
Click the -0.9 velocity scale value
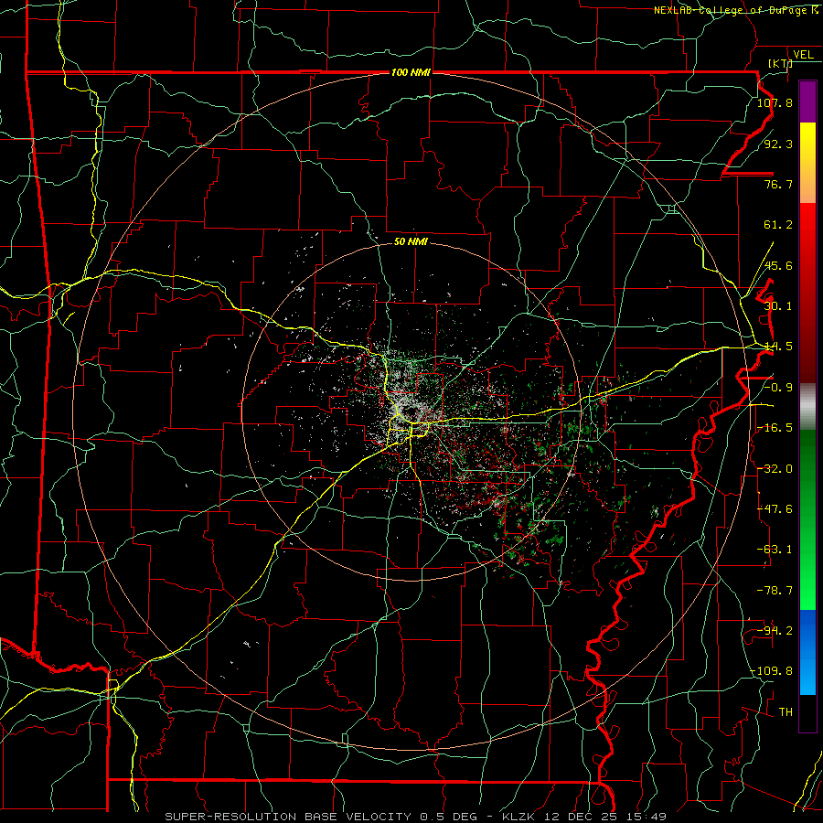pyautogui.click(x=778, y=388)
